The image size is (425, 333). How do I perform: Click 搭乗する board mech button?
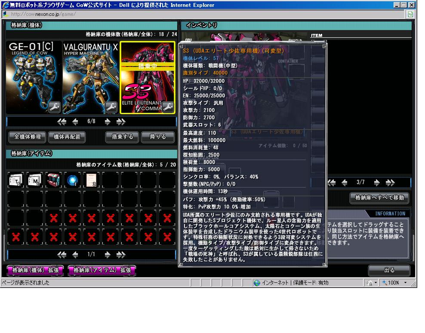click(x=122, y=137)
